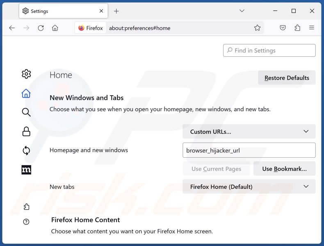Click Restore Defaults button

pyautogui.click(x=287, y=78)
